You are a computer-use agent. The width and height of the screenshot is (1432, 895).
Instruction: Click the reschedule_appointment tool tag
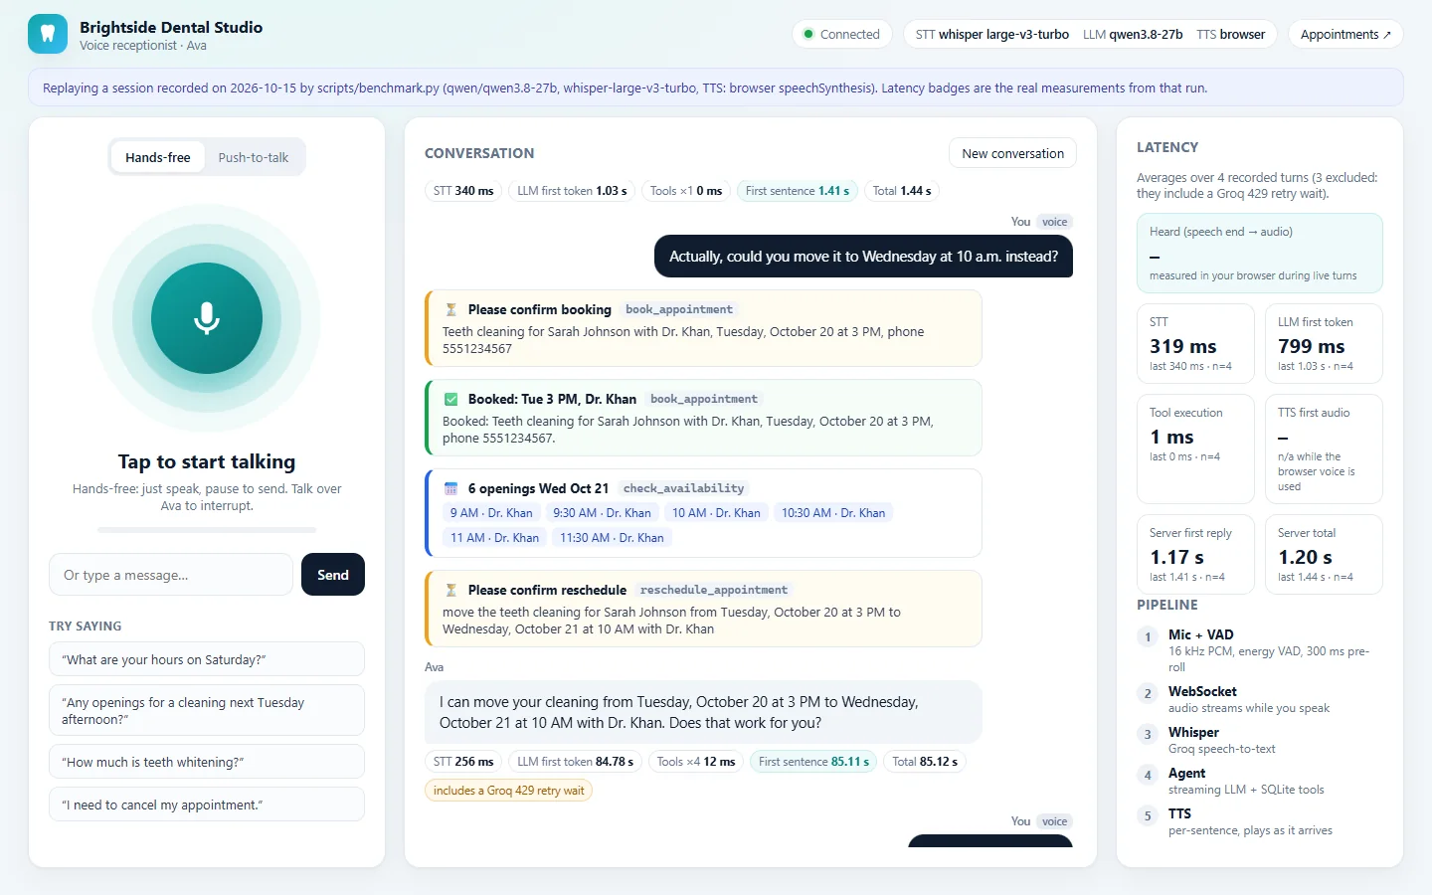click(714, 590)
